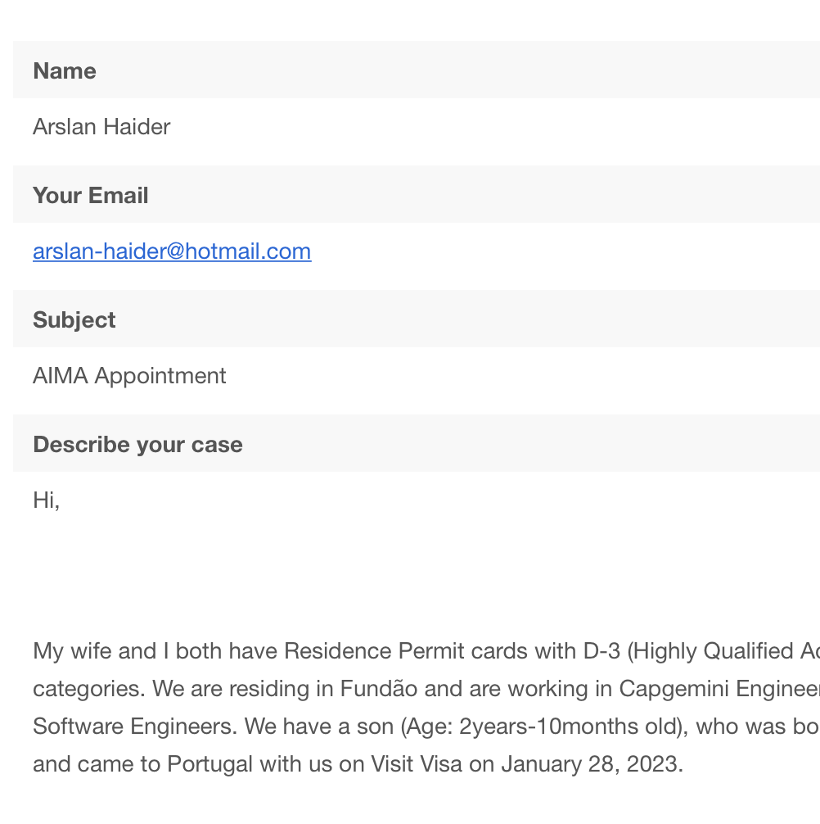Select the AIMA Appointment subject text
The image size is (820, 824).
click(129, 376)
